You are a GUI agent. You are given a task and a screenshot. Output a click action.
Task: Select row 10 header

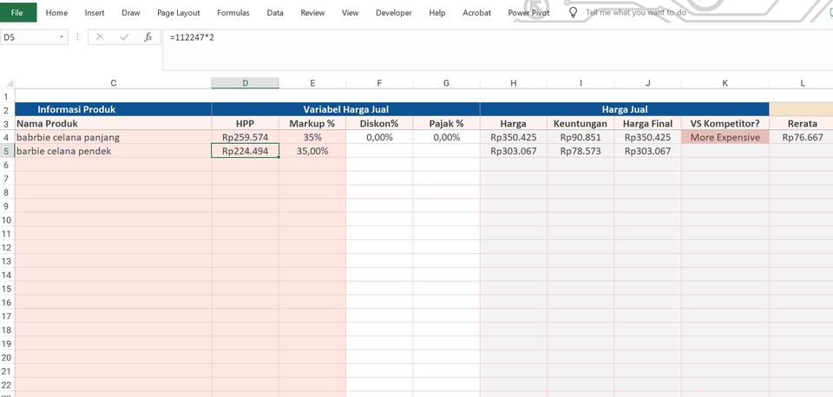8,219
